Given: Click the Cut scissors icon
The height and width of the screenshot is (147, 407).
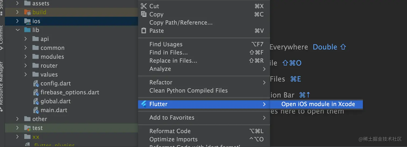Looking at the screenshot, I should [144, 6].
